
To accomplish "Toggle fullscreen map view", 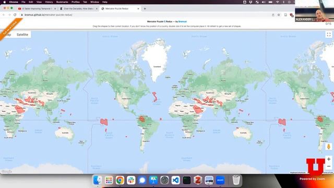I will click(329, 34).
